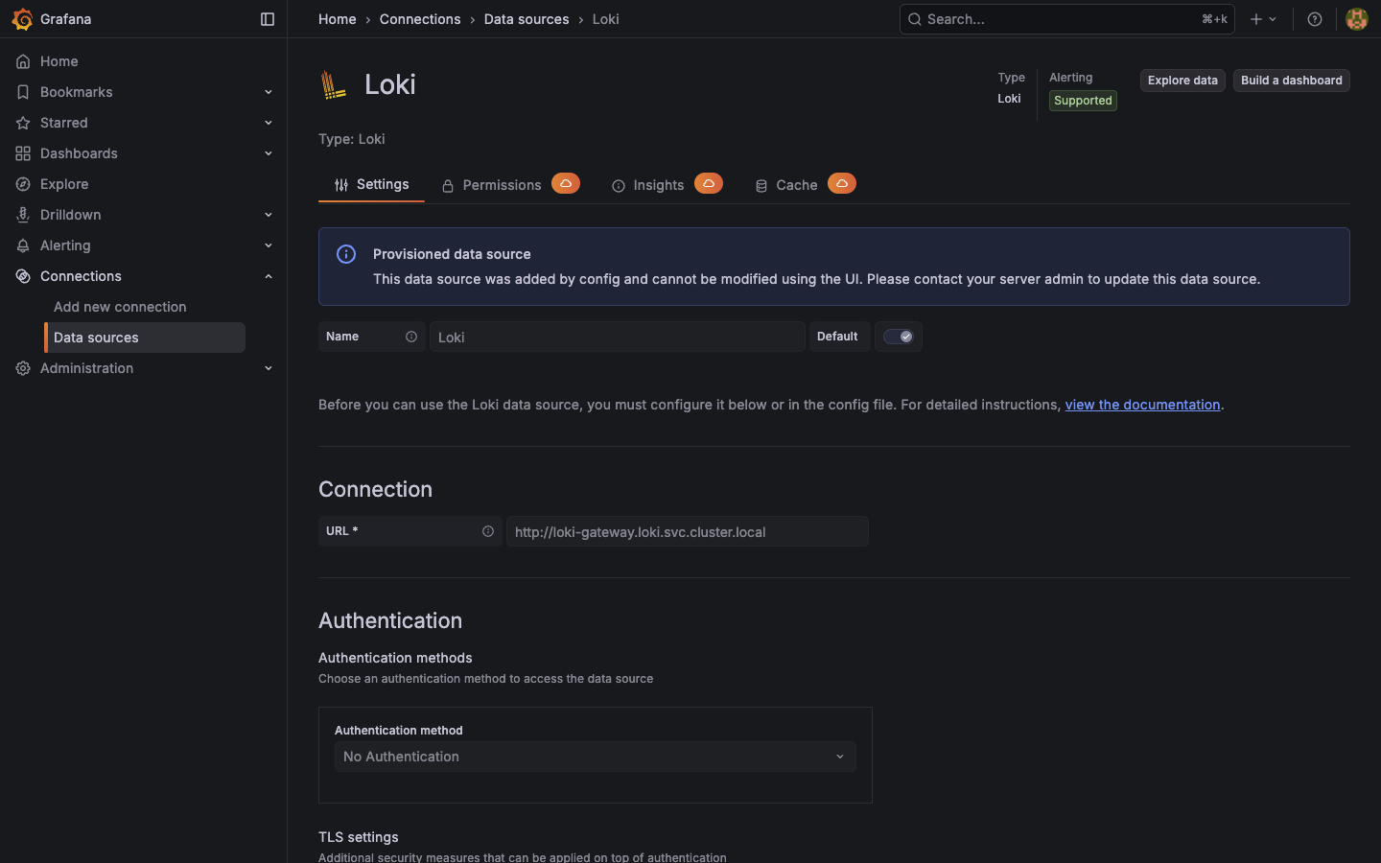Screen dimensions: 1381x863
Task: Switch to the Permissions tab
Action: coord(510,184)
